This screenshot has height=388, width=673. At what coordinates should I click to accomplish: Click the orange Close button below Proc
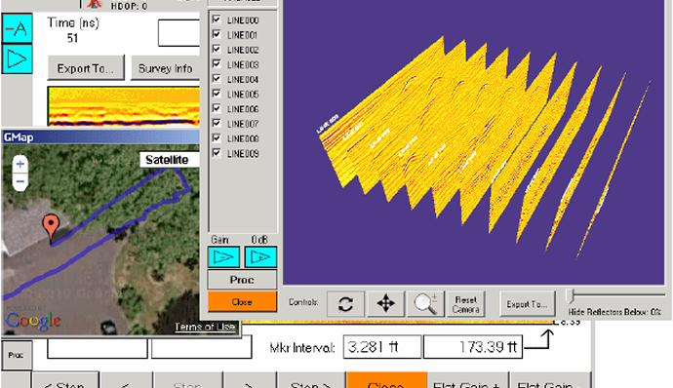[242, 302]
